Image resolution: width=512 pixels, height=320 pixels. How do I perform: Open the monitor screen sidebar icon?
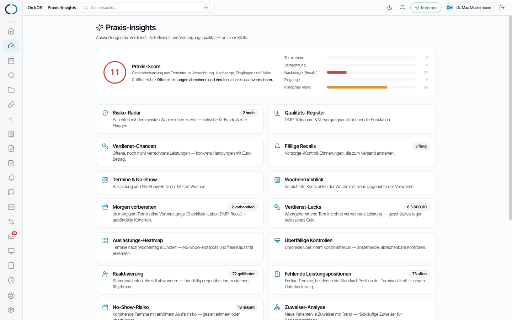click(11, 251)
